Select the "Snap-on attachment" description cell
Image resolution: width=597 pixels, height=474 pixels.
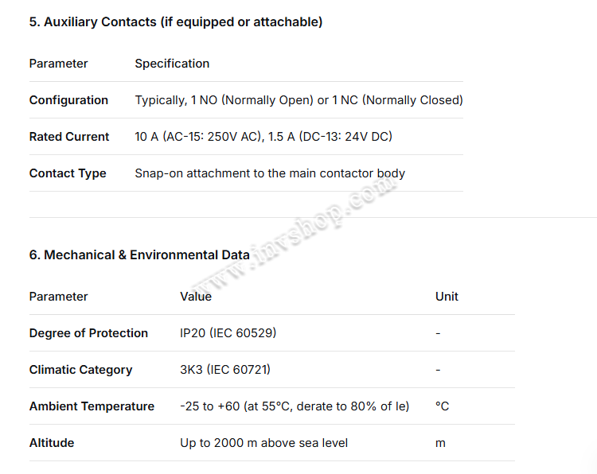[270, 173]
